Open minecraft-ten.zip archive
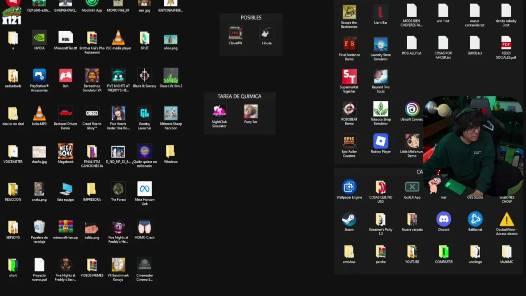The height and width of the screenshot is (296, 526). coord(65,227)
